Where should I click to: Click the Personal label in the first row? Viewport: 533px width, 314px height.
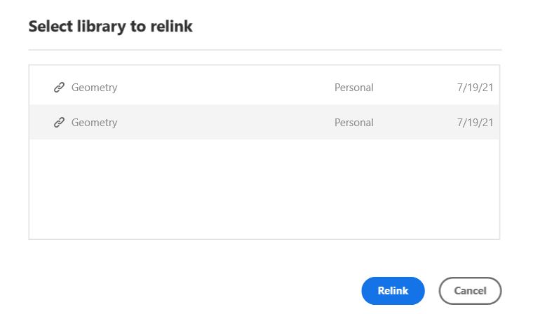point(353,88)
